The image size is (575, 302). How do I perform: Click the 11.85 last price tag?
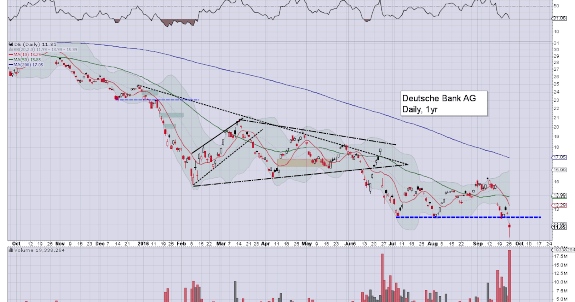558,227
